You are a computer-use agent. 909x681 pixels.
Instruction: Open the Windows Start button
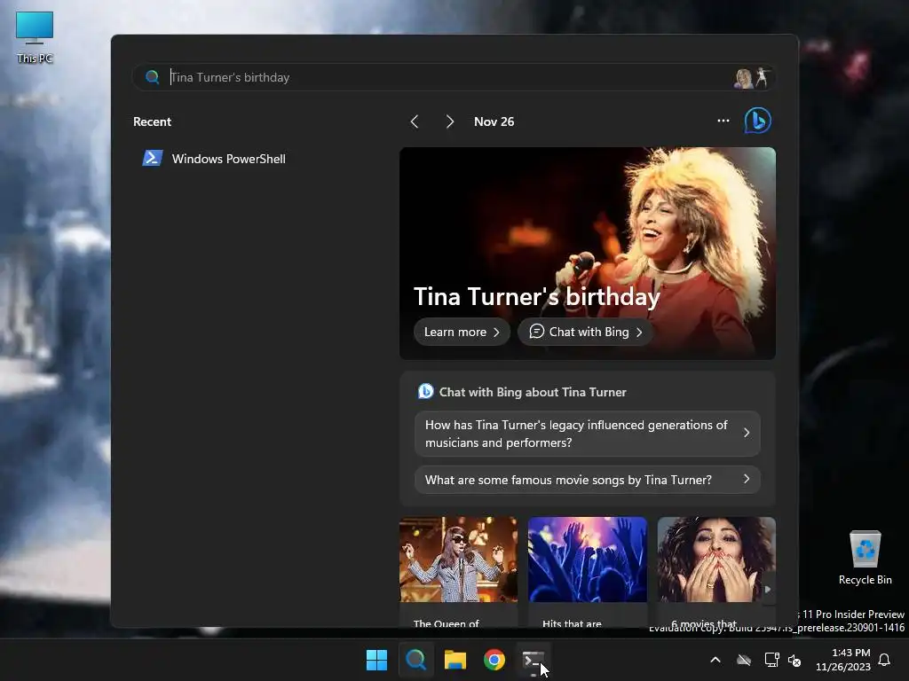pos(376,660)
